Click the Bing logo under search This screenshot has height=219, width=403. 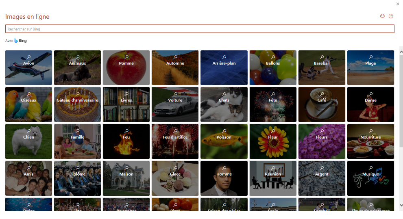[21, 41]
